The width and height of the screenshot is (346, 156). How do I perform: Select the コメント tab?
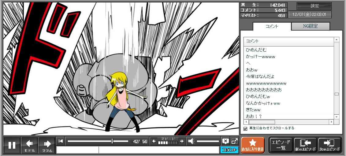[272, 26]
